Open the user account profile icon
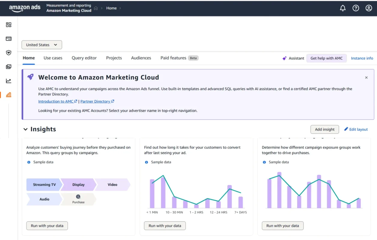This screenshot has height=240, width=377. click(x=369, y=8)
